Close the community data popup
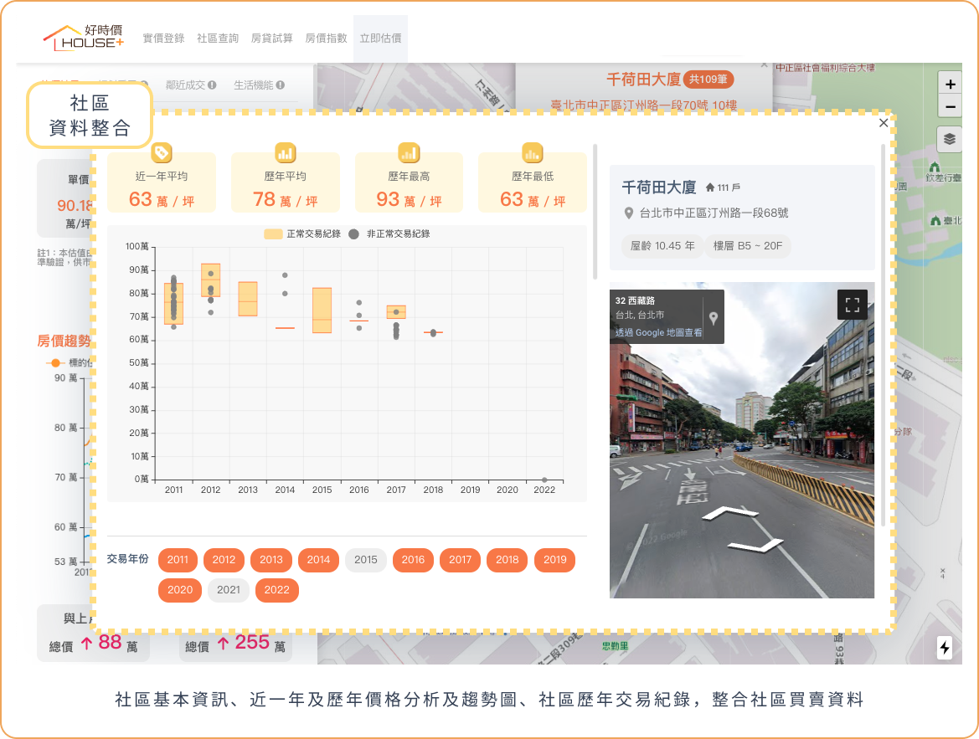 click(884, 123)
